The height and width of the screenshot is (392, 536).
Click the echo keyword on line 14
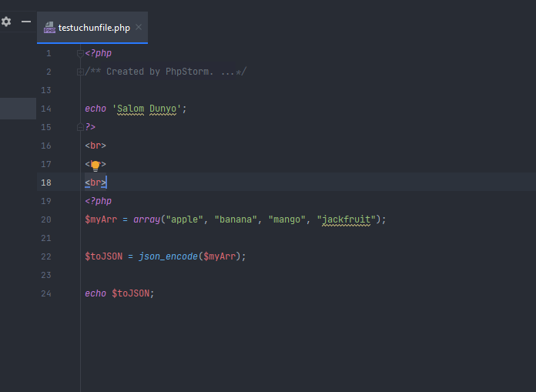pos(95,109)
